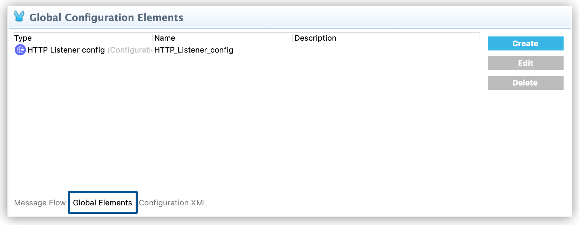
Task: Click the Mule icon beside the title
Action: coord(18,16)
